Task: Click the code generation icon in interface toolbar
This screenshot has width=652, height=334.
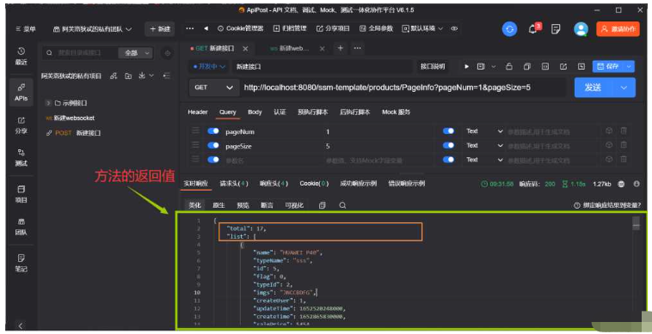Action: tap(545, 66)
